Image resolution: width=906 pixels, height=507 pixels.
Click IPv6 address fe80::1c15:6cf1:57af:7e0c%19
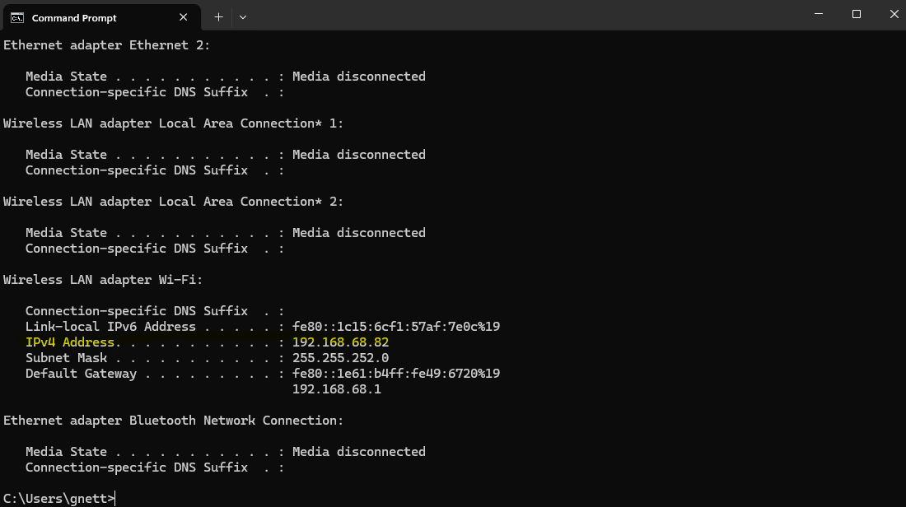coord(396,327)
